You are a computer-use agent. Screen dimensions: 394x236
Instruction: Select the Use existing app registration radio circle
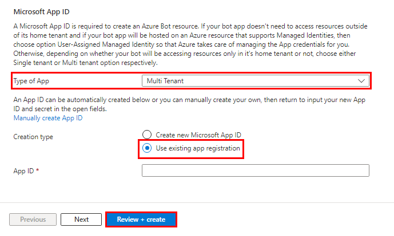pyautogui.click(x=147, y=148)
